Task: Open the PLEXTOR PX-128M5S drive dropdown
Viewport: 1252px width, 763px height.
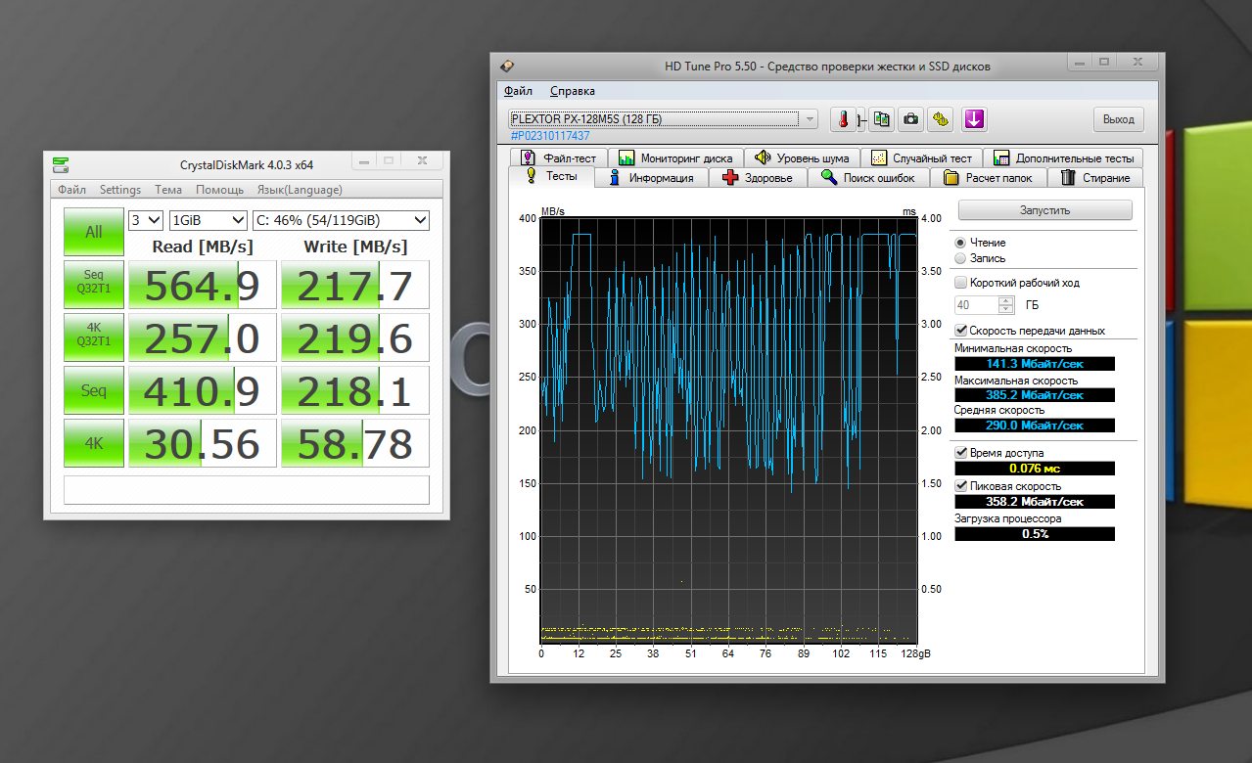Action: click(x=663, y=119)
